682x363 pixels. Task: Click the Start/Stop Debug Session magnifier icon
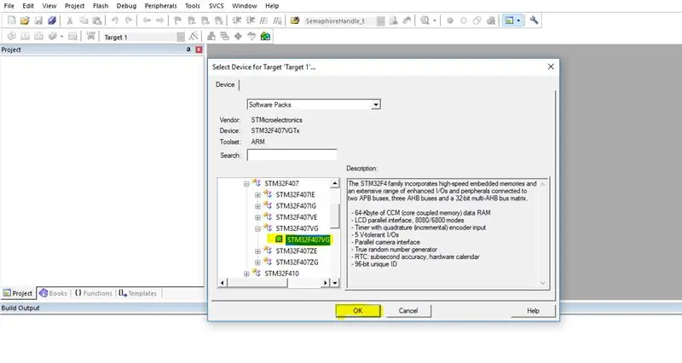[x=425, y=20]
